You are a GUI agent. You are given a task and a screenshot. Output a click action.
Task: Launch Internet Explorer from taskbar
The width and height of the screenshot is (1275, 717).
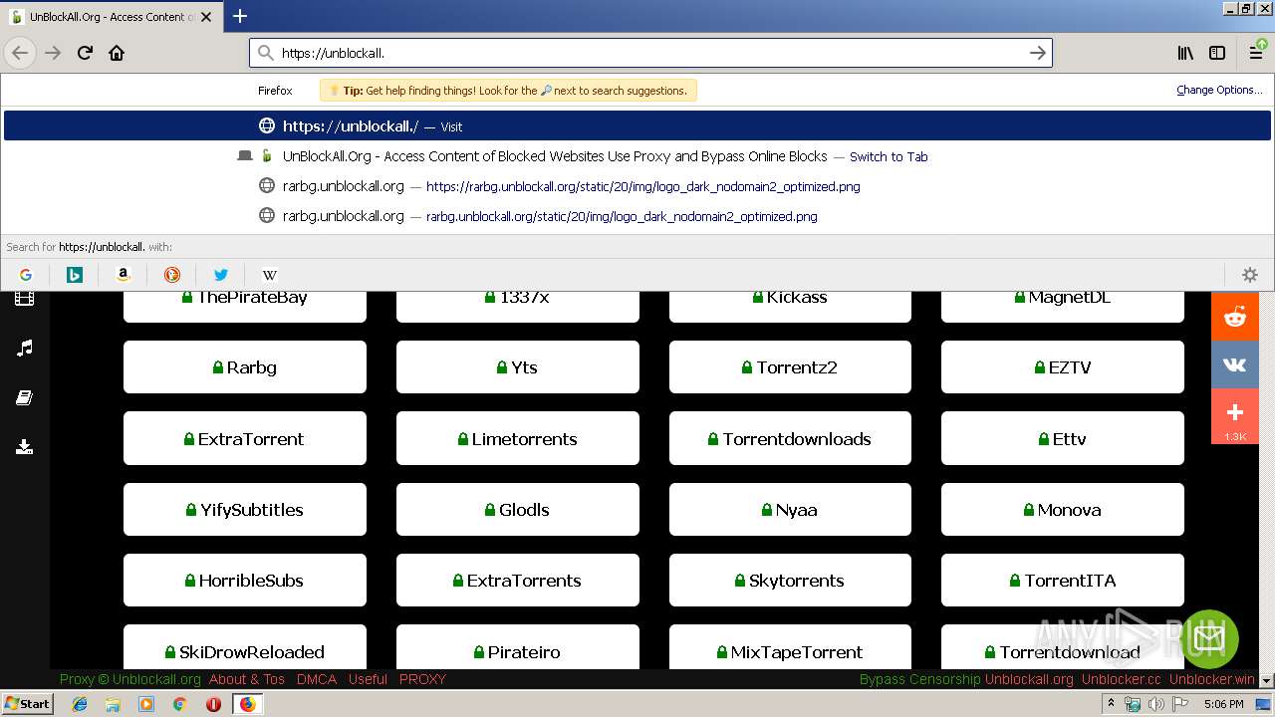coord(80,704)
